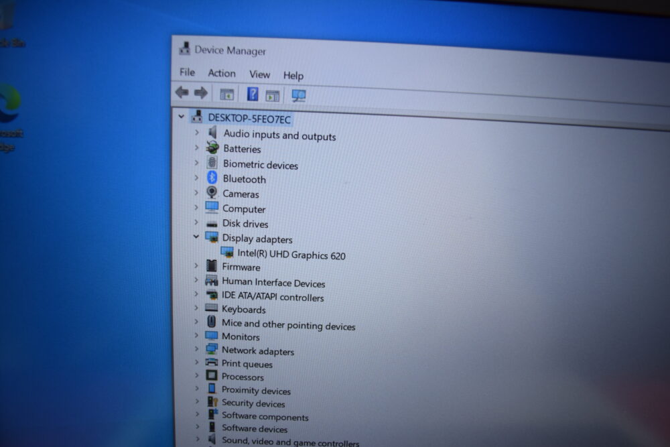The height and width of the screenshot is (447, 670).
Task: Open the View menu
Action: tap(259, 74)
